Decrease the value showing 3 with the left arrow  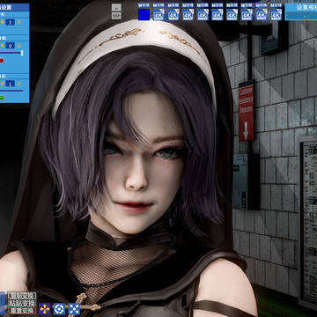(x=2, y=22)
